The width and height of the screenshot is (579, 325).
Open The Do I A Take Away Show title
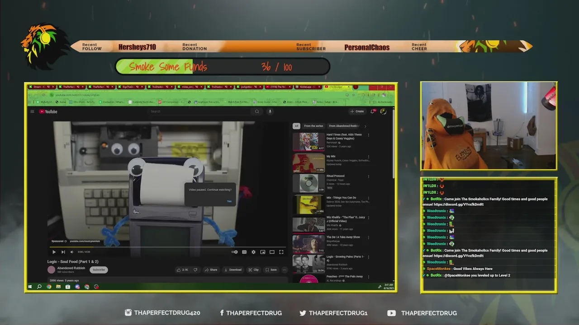[343, 237]
